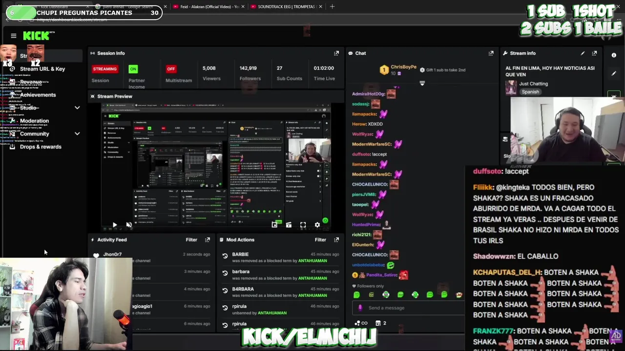Click the pencil icon in right sidebar

click(x=614, y=74)
